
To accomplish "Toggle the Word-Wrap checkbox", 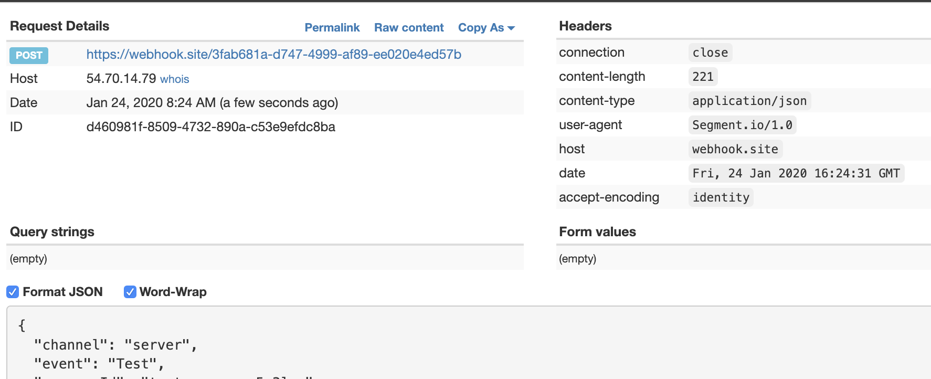I will click(x=130, y=292).
